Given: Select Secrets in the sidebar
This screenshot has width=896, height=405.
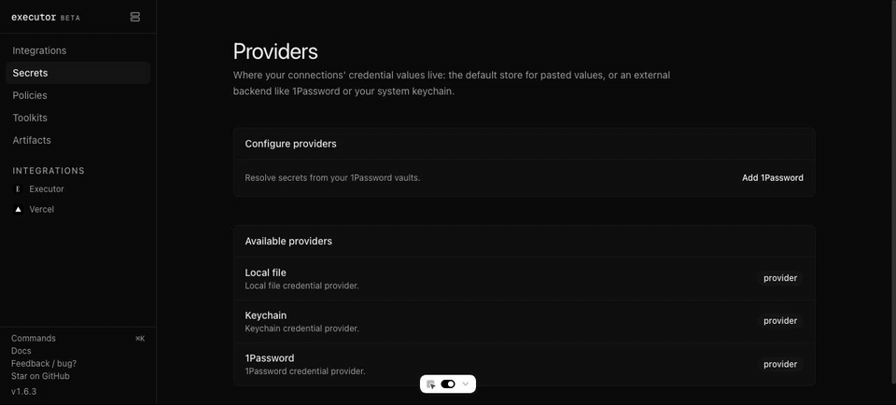Looking at the screenshot, I should (77, 73).
